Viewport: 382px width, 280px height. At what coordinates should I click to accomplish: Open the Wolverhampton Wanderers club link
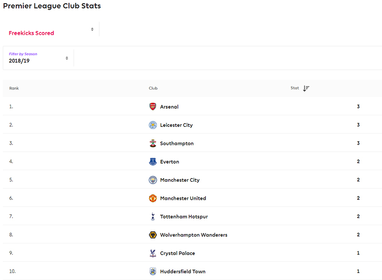(194, 235)
